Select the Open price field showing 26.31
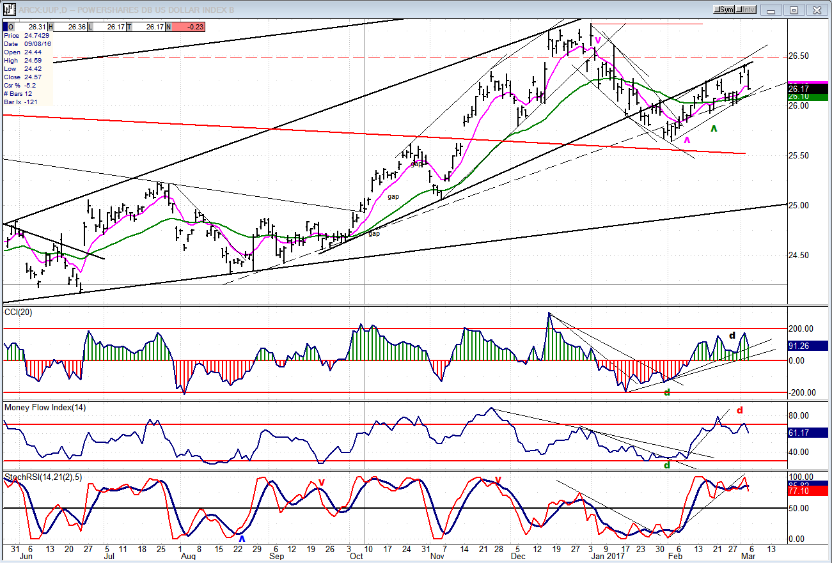 29,27
